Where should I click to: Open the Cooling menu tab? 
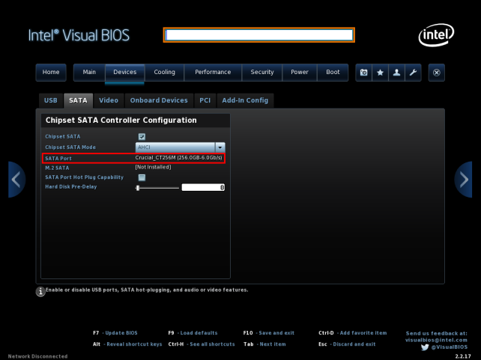(x=164, y=73)
